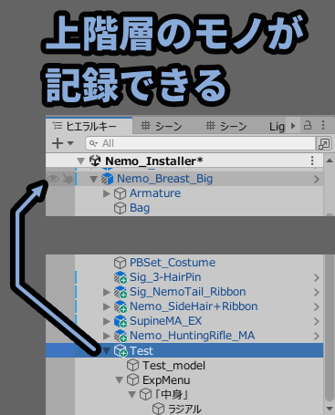Select the Sig_NemoTail_Ribbon row label
Viewport: 335px width, 415px height.
(x=188, y=292)
